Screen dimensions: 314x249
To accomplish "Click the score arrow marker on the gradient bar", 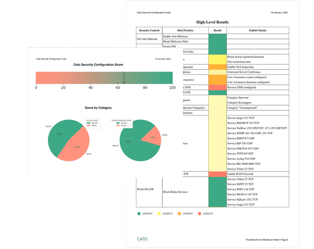I will point(124,78).
